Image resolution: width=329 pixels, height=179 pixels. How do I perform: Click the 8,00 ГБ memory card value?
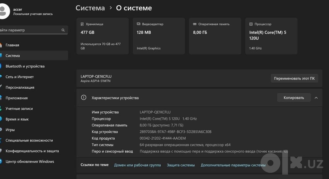(x=200, y=33)
